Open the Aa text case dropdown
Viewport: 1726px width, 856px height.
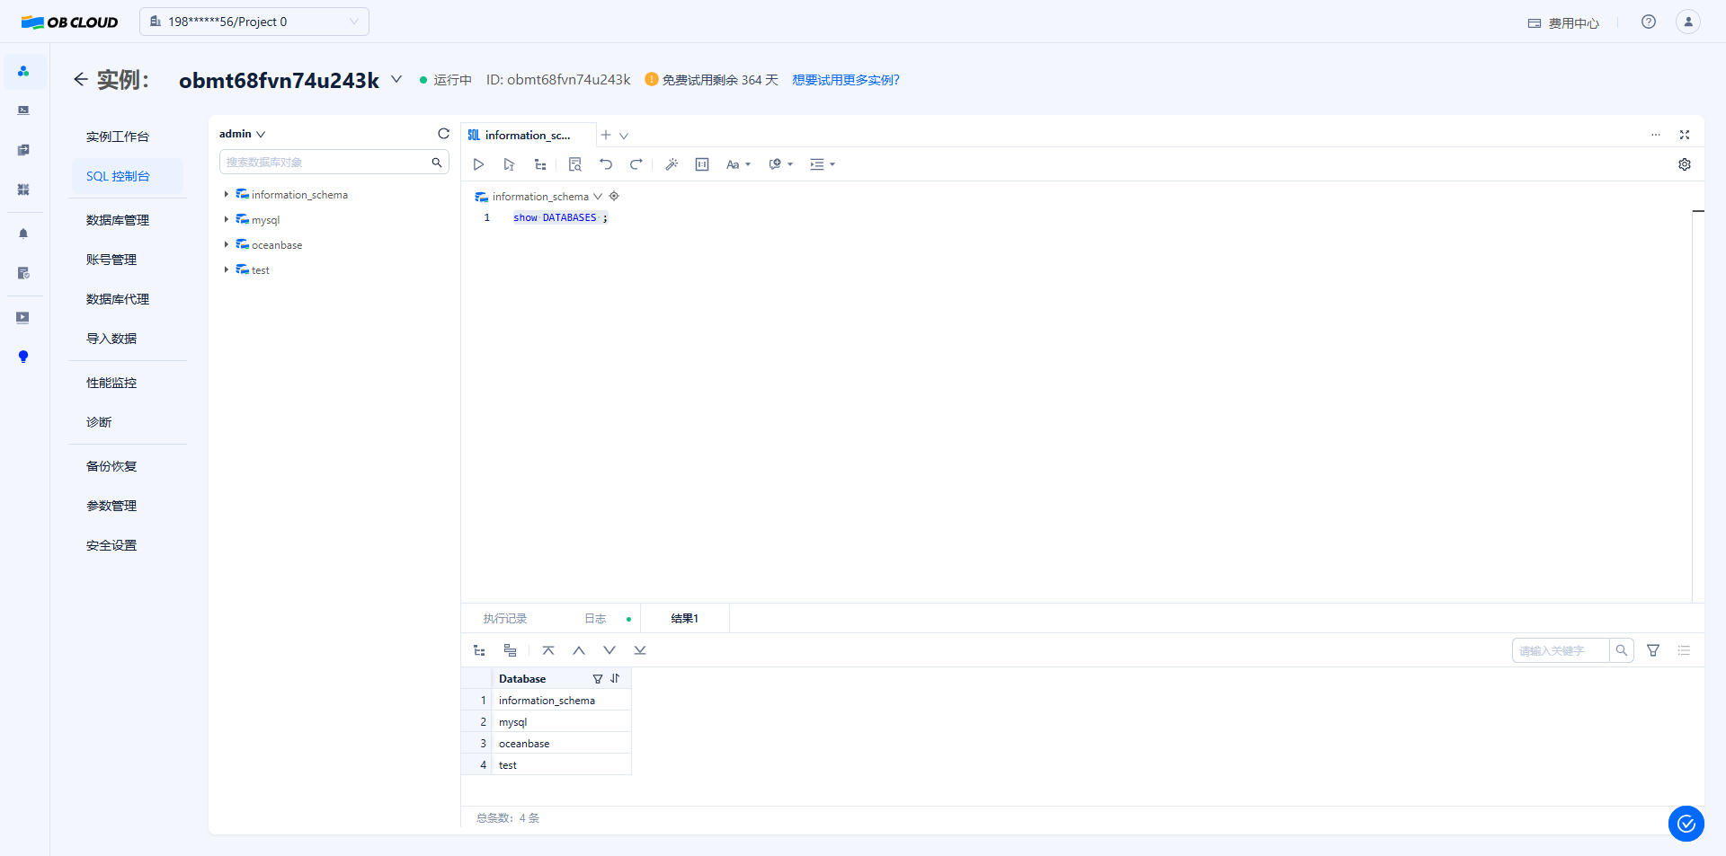(738, 164)
